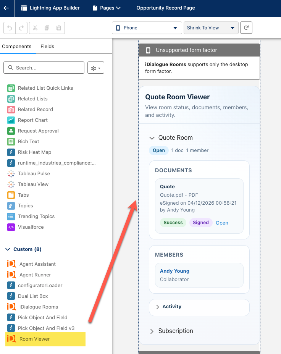Image resolution: width=281 pixels, height=354 pixels.
Task: Select the Tableau View component icon
Action: (11, 184)
